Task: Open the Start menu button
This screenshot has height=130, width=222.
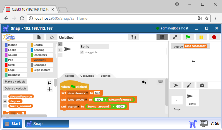Action: [x=12, y=124]
